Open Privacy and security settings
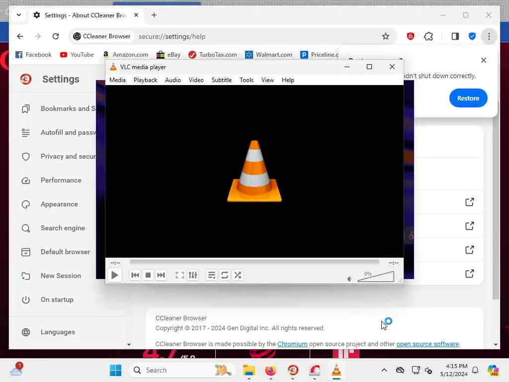509x382 pixels. tap(58, 156)
